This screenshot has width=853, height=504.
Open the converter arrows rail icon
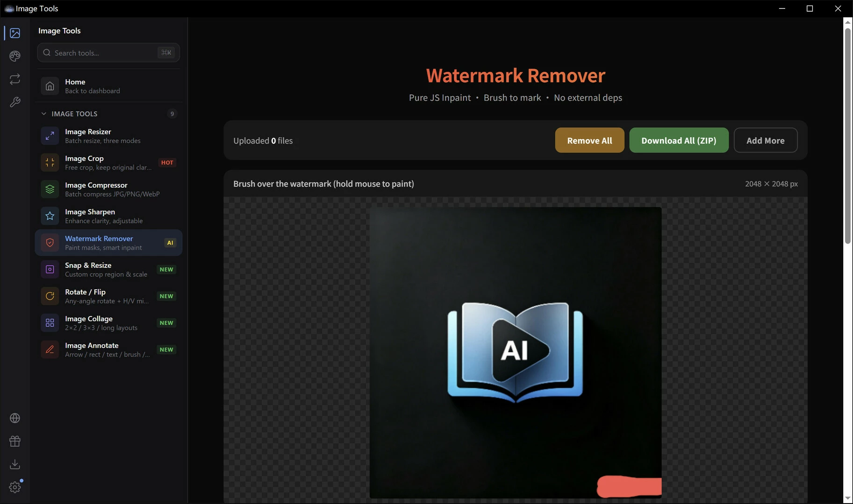[15, 79]
